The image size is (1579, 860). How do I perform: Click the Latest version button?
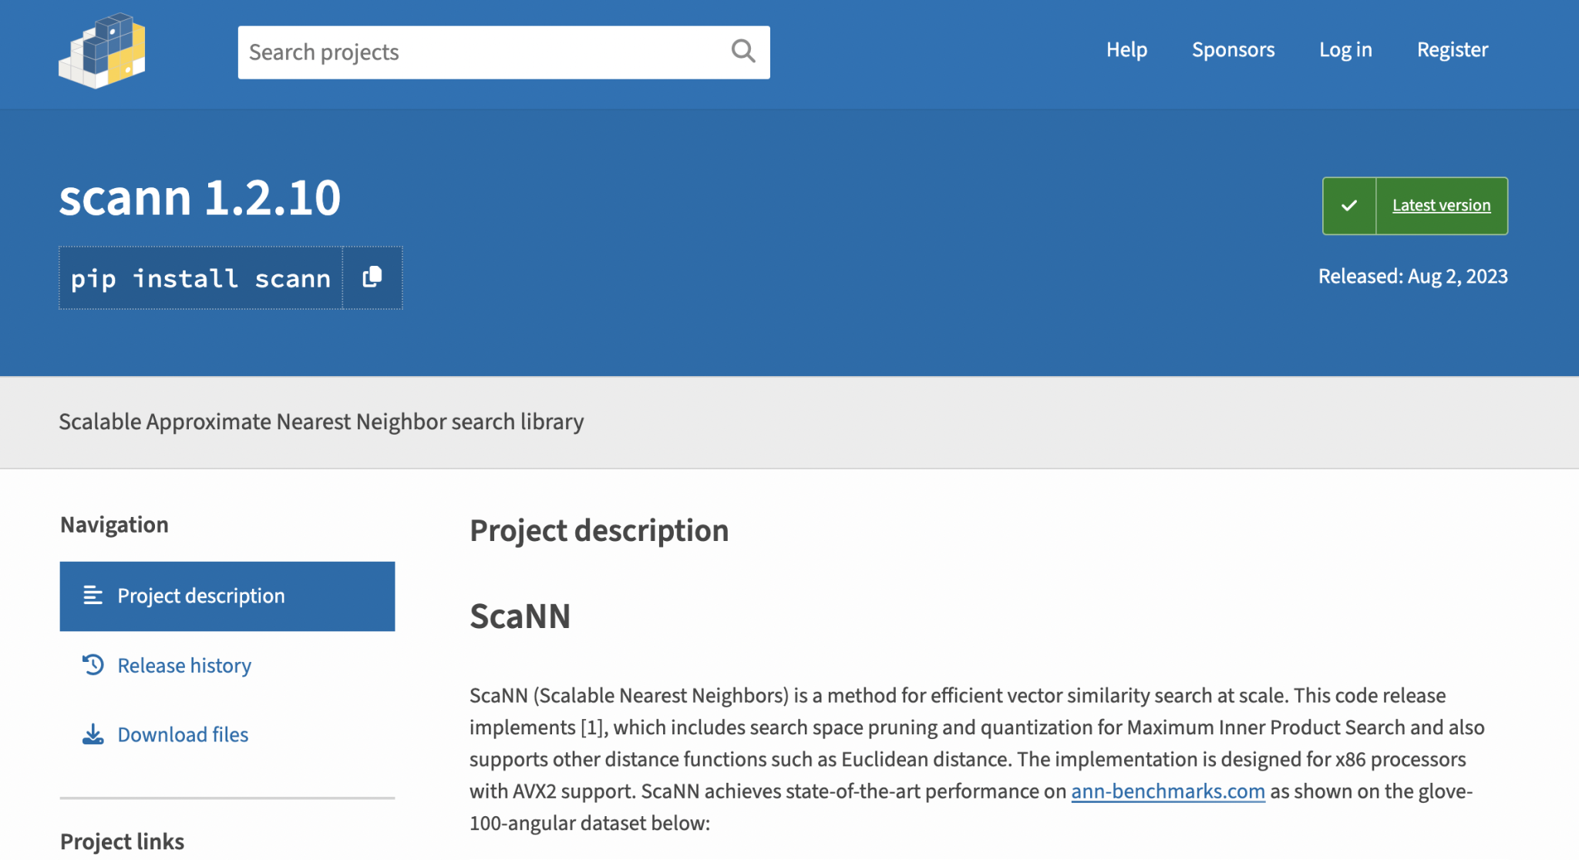click(x=1441, y=206)
